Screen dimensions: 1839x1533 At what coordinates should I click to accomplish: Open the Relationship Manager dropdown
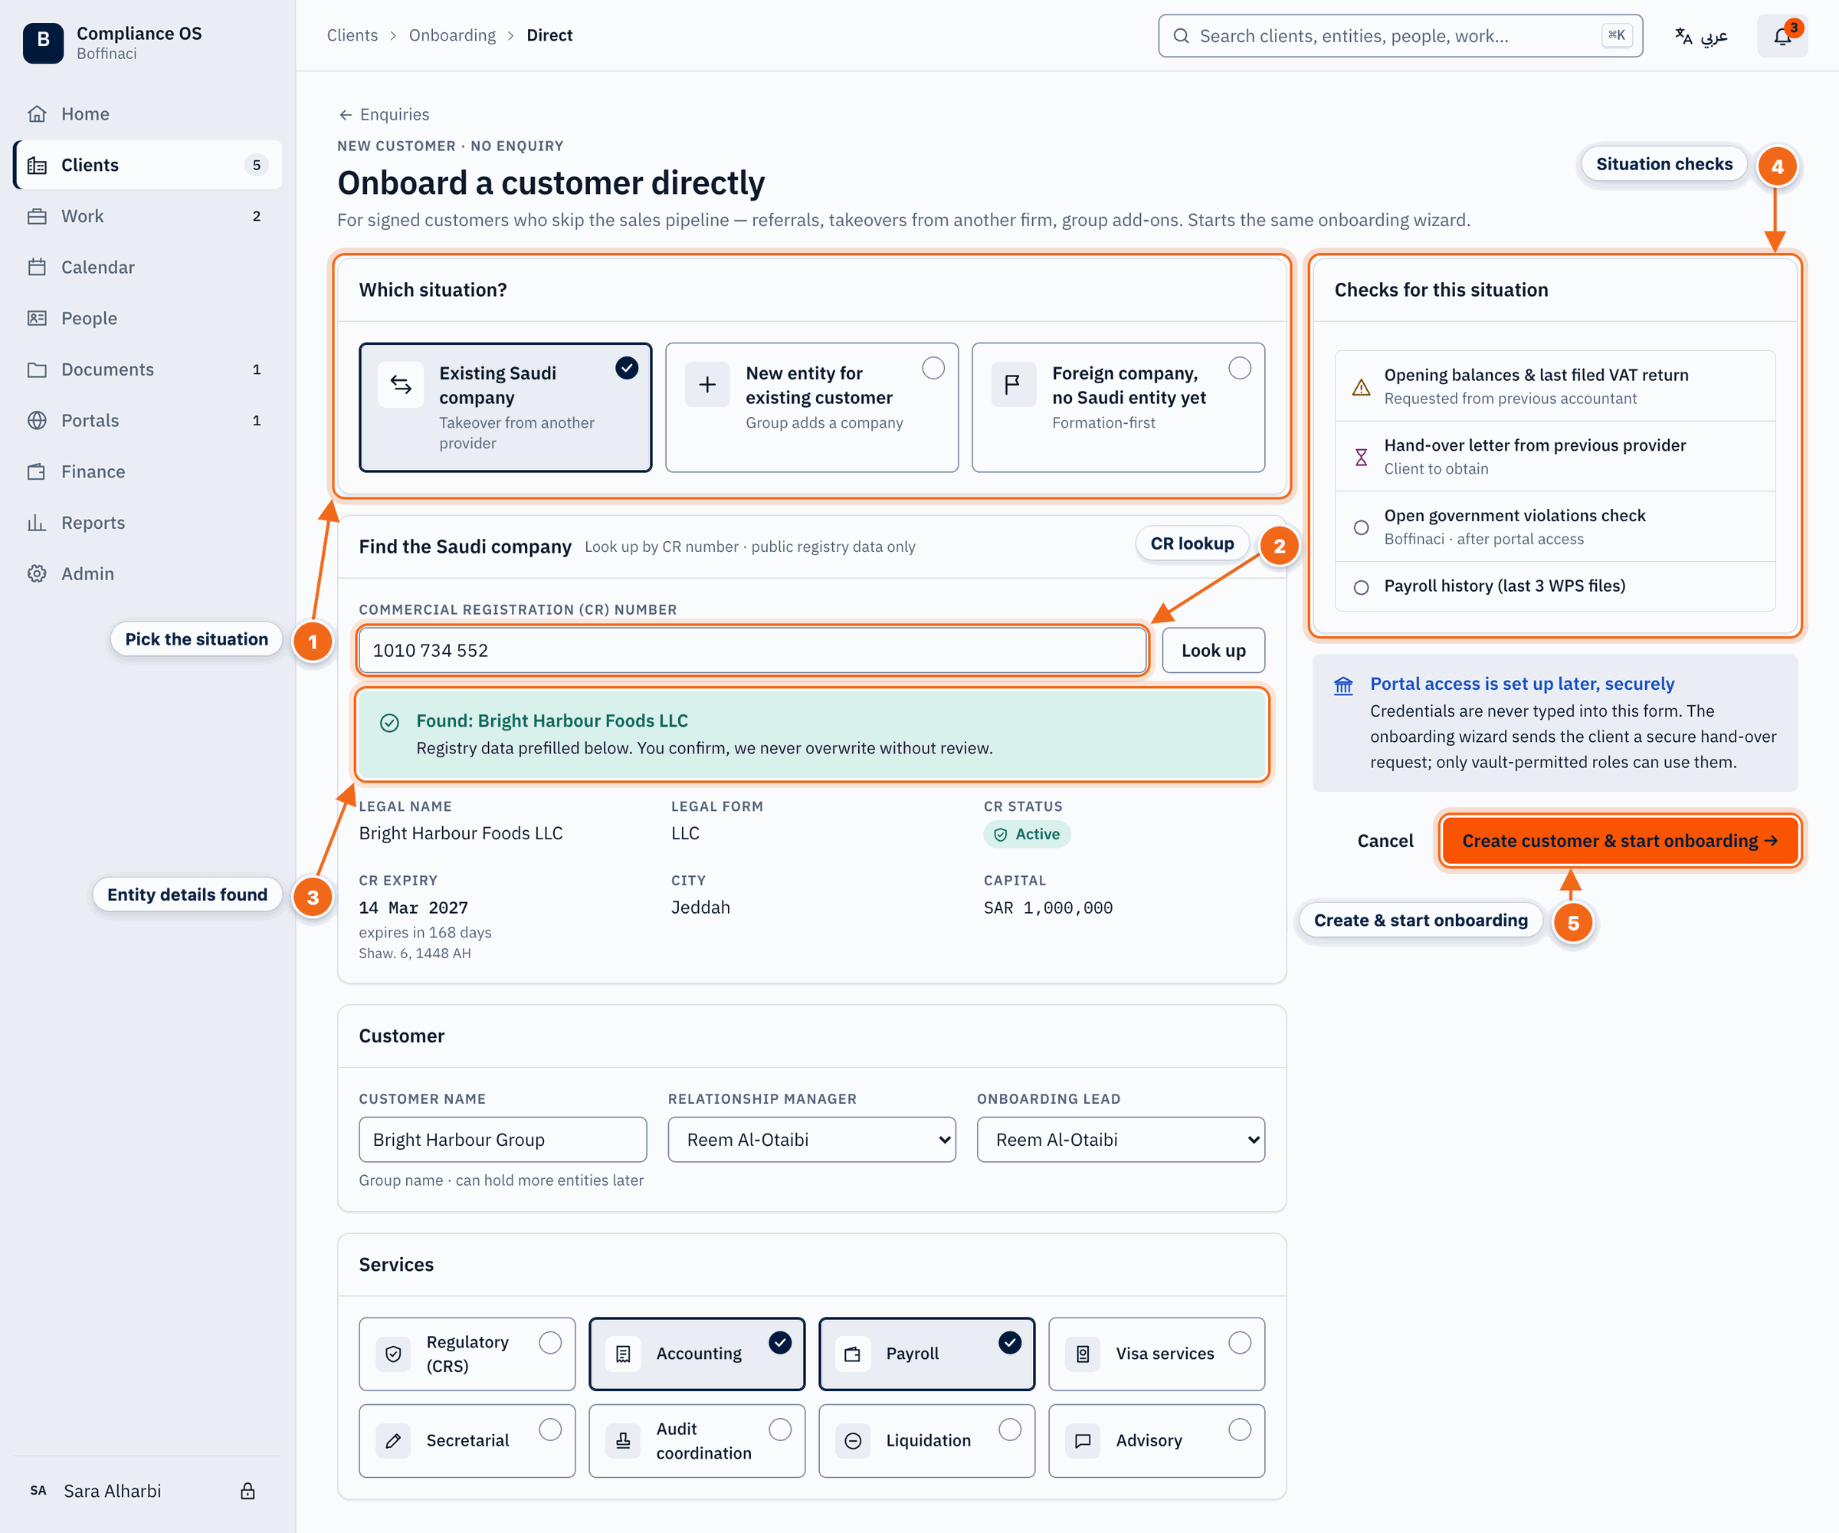click(811, 1139)
